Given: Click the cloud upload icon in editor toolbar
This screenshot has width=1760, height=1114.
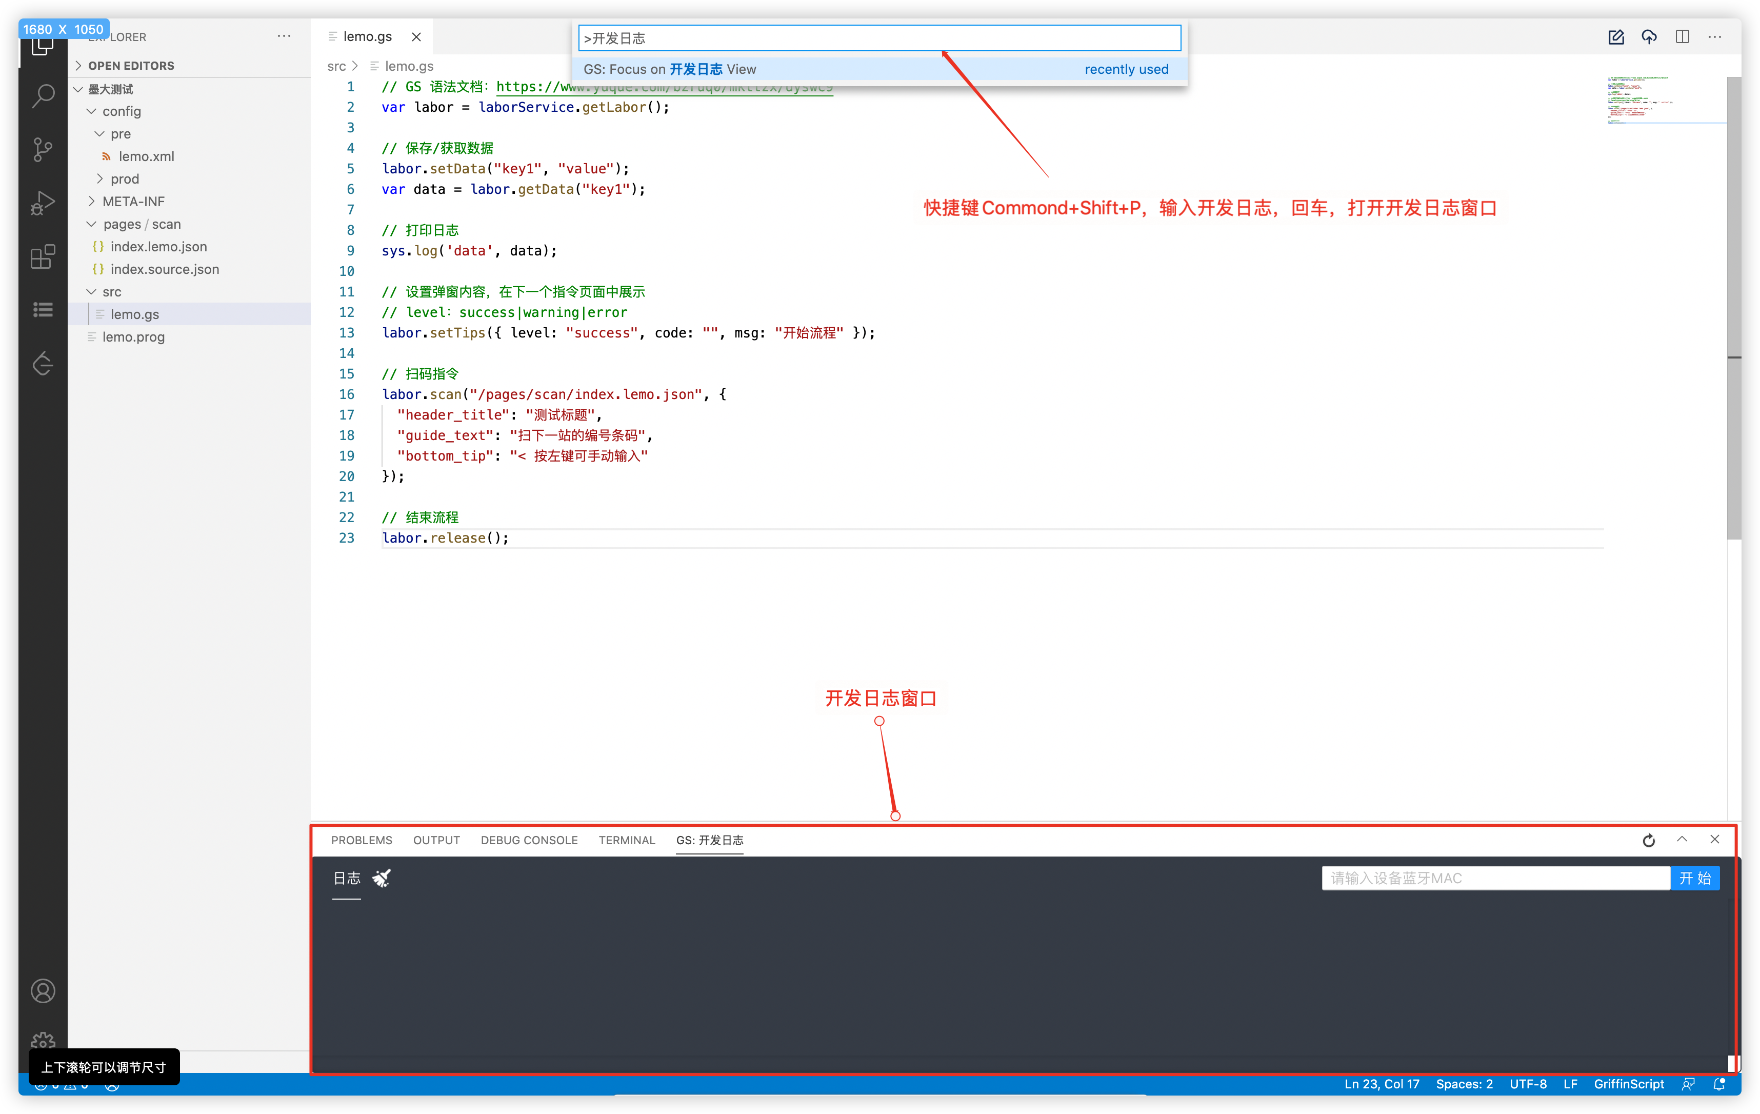Looking at the screenshot, I should click(x=1649, y=36).
